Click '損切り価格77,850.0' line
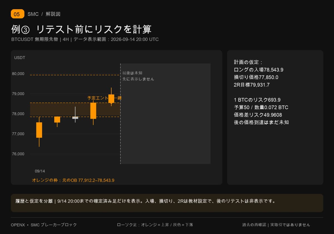The height and width of the screenshot is (234, 334). click(256, 77)
